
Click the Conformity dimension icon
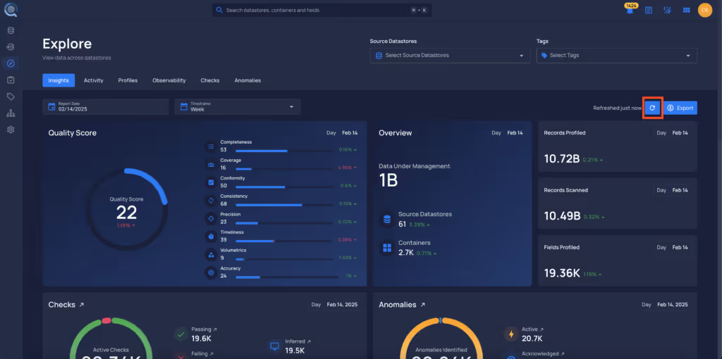tap(211, 182)
